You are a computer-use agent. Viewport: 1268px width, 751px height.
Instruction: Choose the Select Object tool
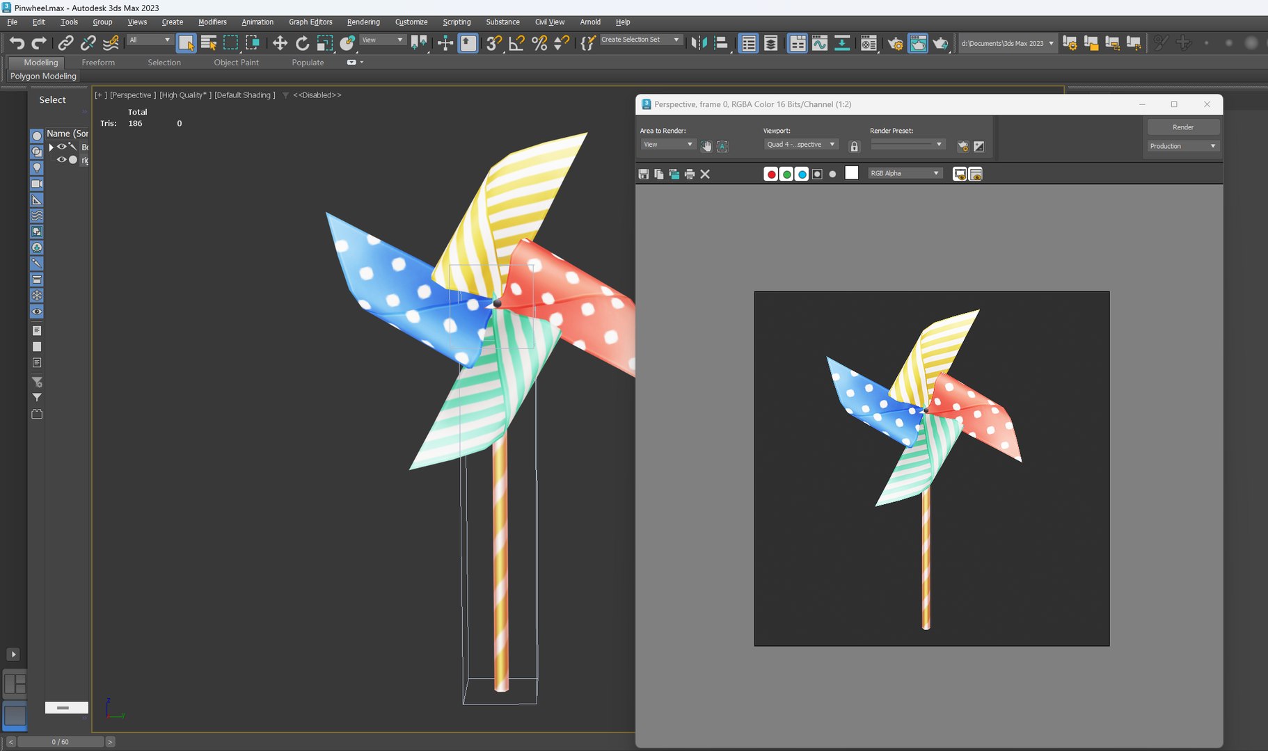click(x=186, y=43)
